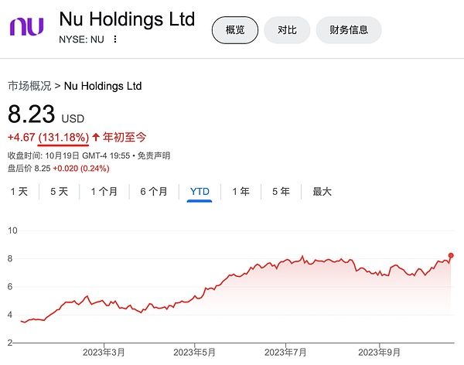Go to 市场概况 breadcrumb link
The height and width of the screenshot is (365, 464).
29,86
